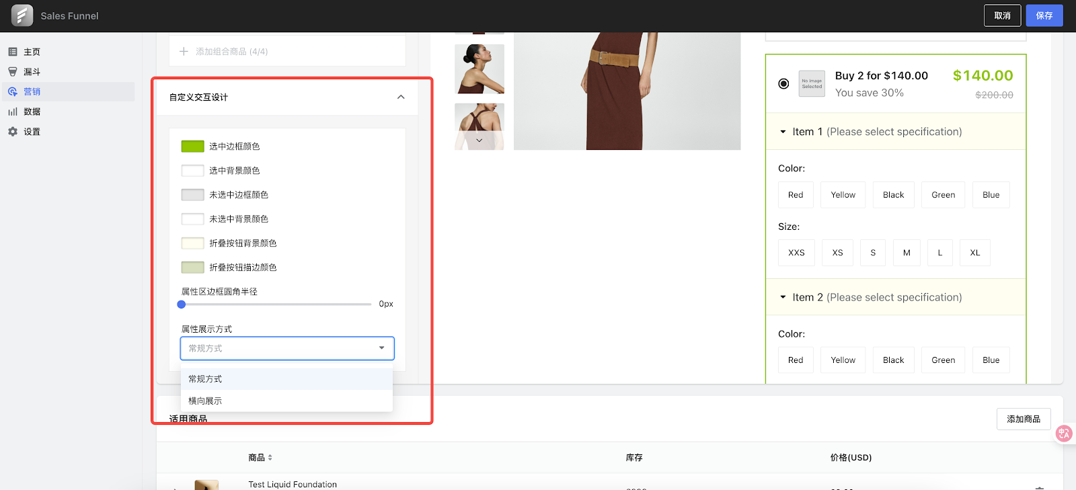The width and height of the screenshot is (1076, 490).
Task: Select size XL for Item 1
Action: (x=975, y=253)
